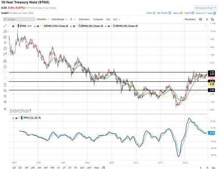Activate the magnet snap tool

tap(5, 61)
